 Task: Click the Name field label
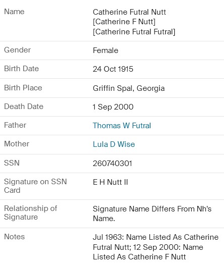tap(14, 12)
